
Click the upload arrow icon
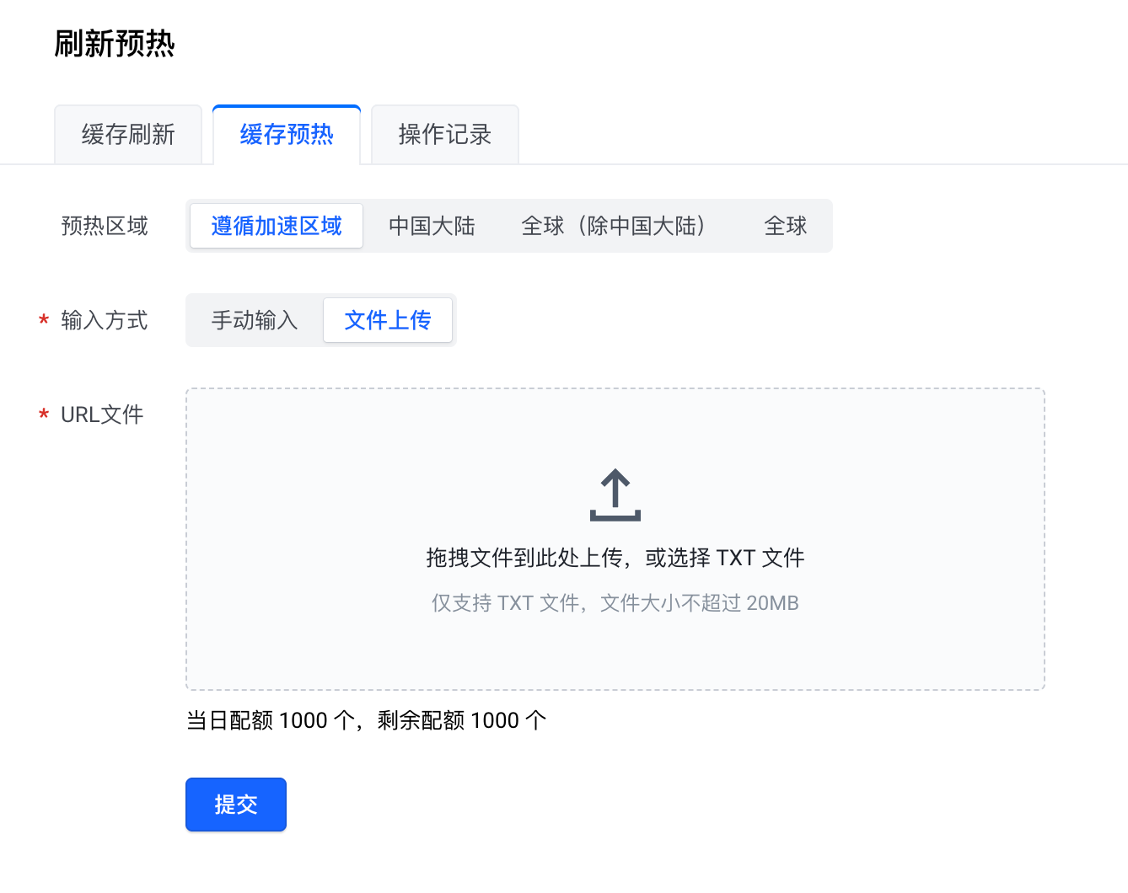click(x=615, y=495)
